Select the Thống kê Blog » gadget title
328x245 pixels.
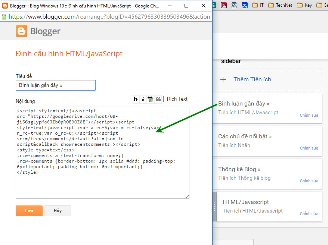239,169
